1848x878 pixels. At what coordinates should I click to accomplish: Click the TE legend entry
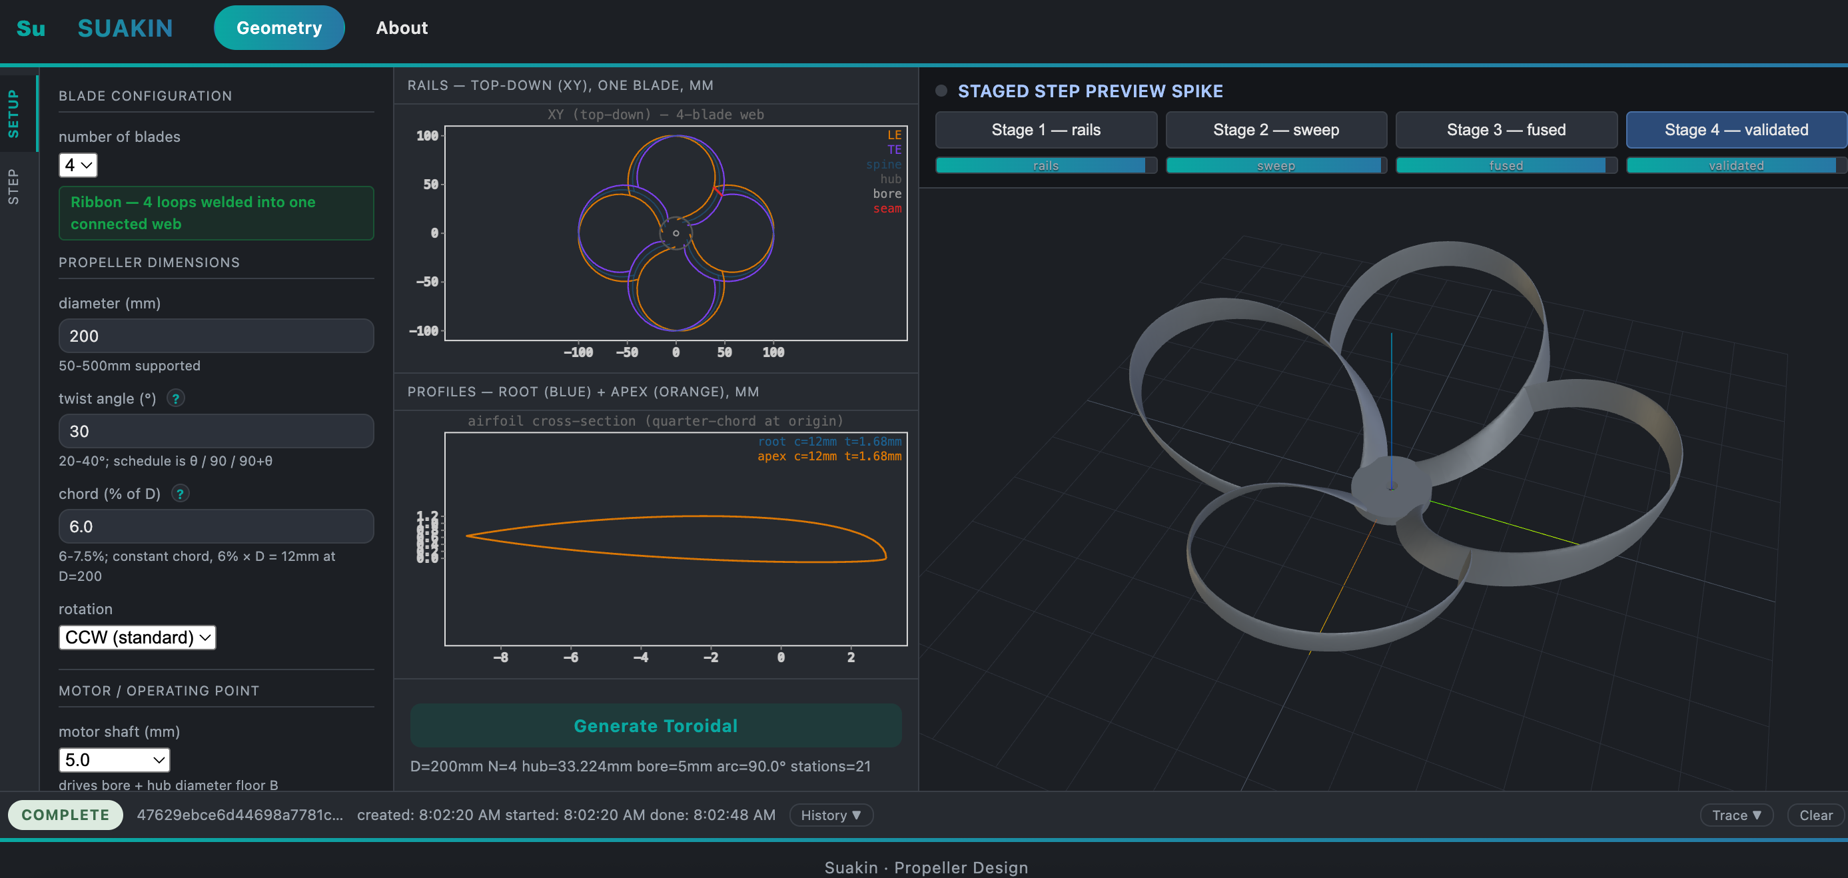tap(894, 149)
